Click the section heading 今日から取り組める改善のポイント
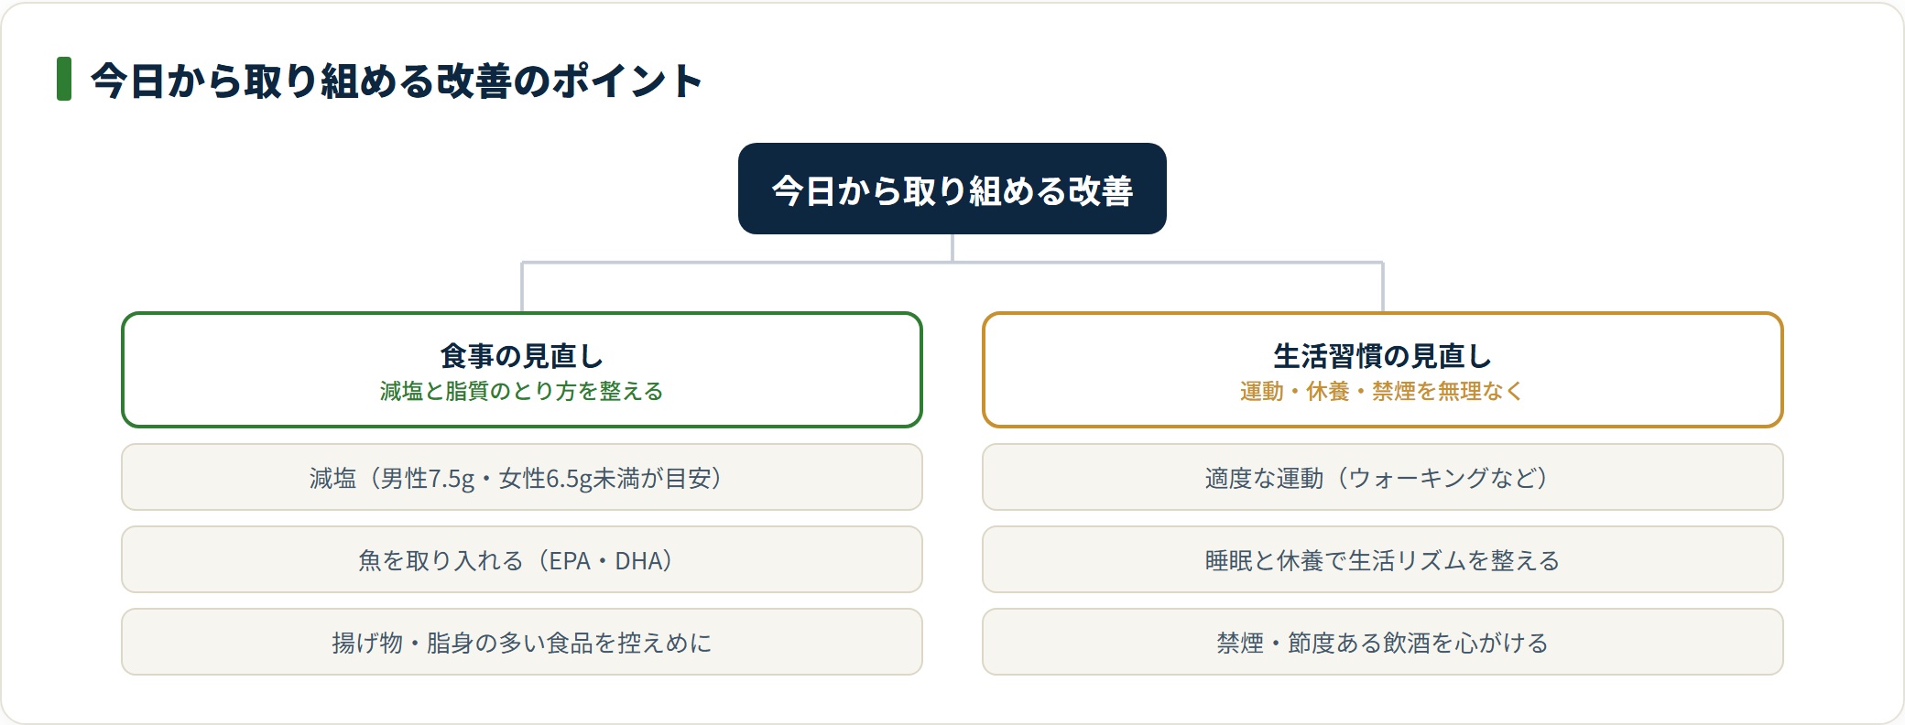The image size is (1905, 725). point(397,80)
